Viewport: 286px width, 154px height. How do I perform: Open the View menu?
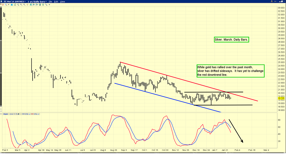coord(63,1)
